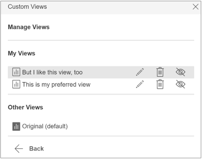Click the 'Custom Views' dialog title

pos(27,7)
